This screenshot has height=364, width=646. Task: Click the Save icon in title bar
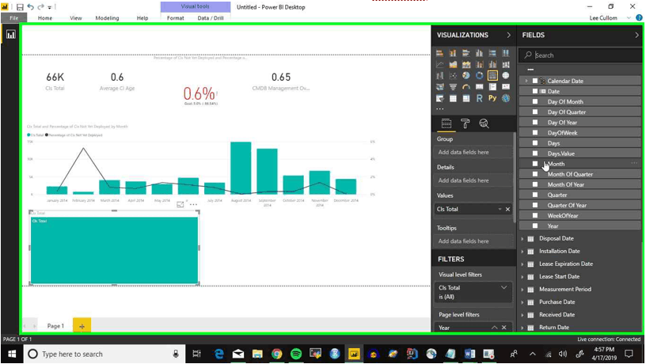click(20, 6)
